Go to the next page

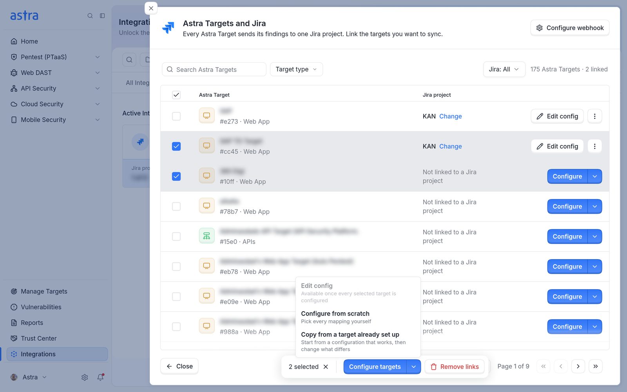(578, 366)
